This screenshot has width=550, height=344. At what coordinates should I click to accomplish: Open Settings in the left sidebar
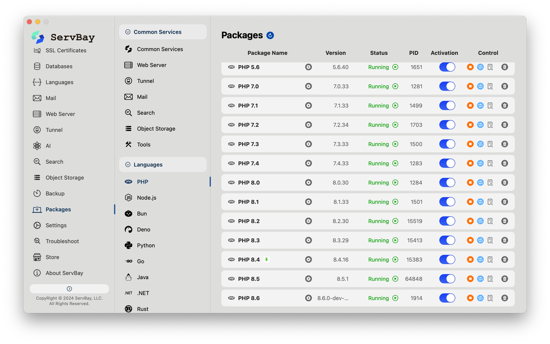click(50, 225)
